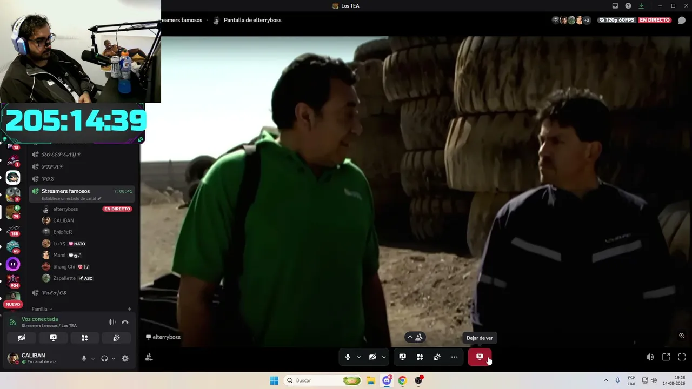Mute the microphone in stream controls
This screenshot has width=692, height=389.
click(x=348, y=357)
